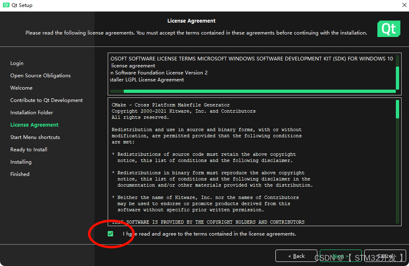Click the Qt icon in the title bar
This screenshot has width=409, height=266.
tap(6, 5)
